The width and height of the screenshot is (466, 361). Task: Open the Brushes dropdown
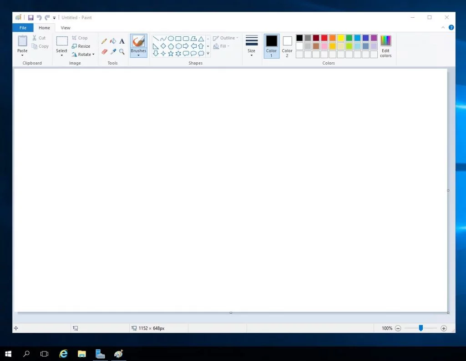(138, 46)
